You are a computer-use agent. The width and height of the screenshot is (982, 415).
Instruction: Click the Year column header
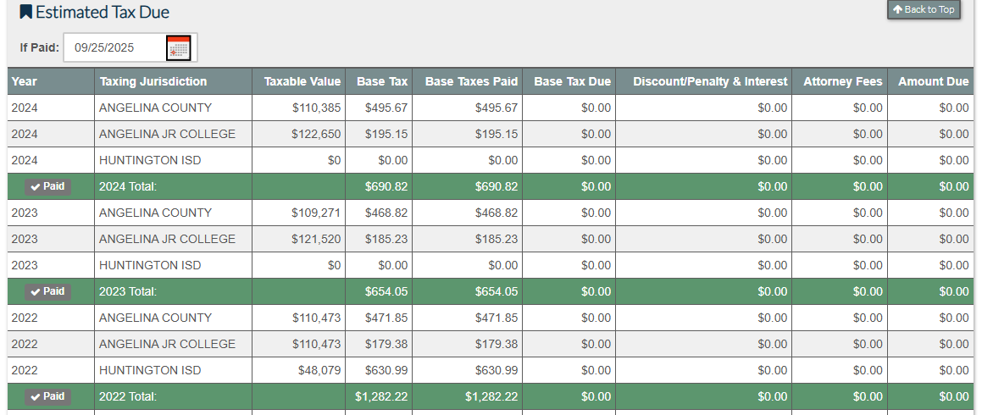(x=25, y=81)
